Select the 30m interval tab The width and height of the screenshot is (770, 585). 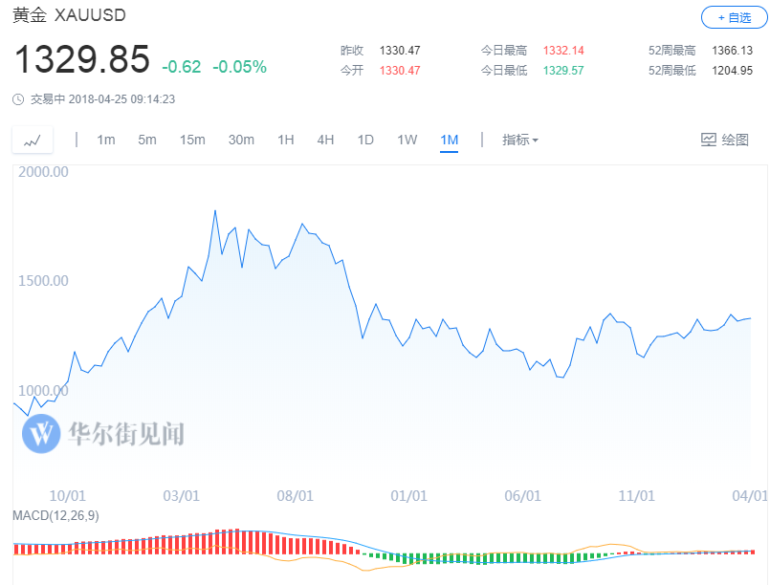[x=241, y=140]
